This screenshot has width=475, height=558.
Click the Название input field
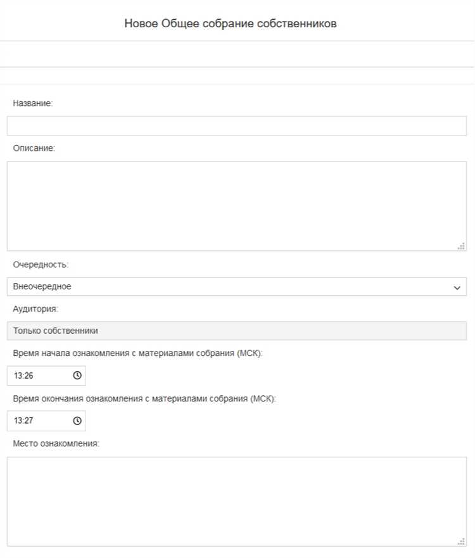(236, 125)
